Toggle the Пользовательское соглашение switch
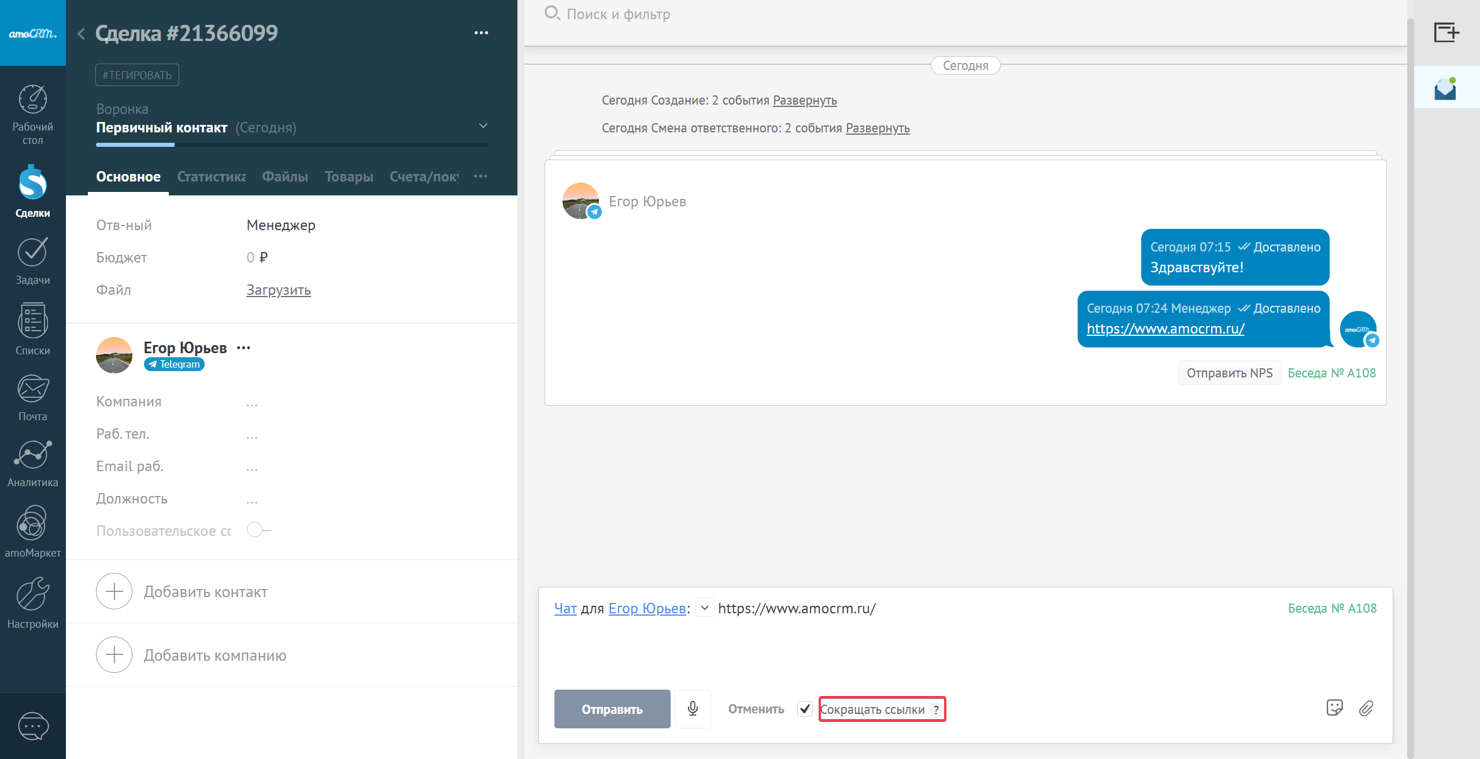 tap(258, 530)
